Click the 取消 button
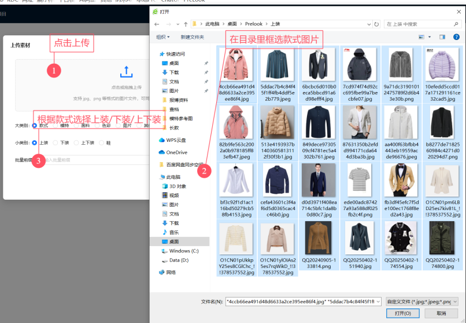 point(441,313)
